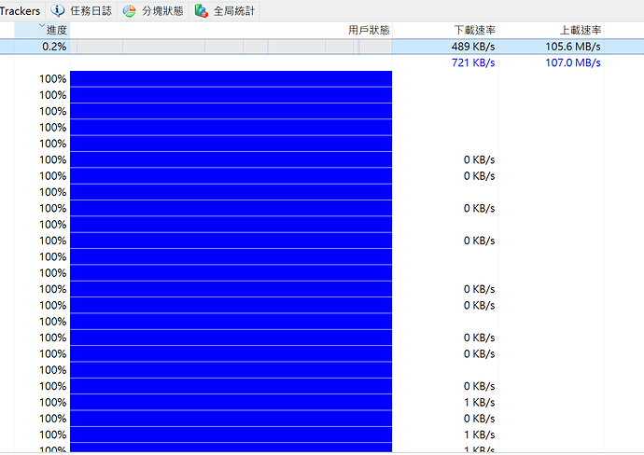Sort peers by the 進度 column header
Screen dimensions: 644x455
[42, 30]
